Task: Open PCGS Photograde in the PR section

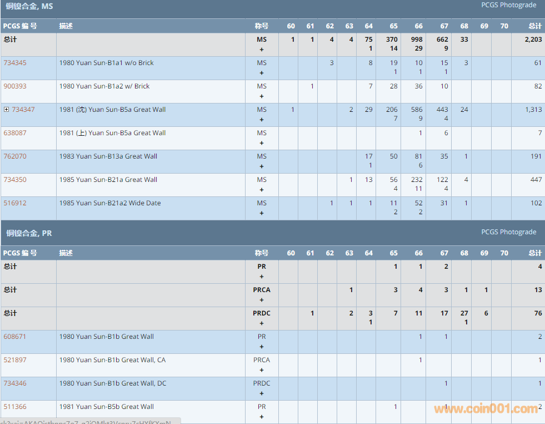Action: pos(508,232)
